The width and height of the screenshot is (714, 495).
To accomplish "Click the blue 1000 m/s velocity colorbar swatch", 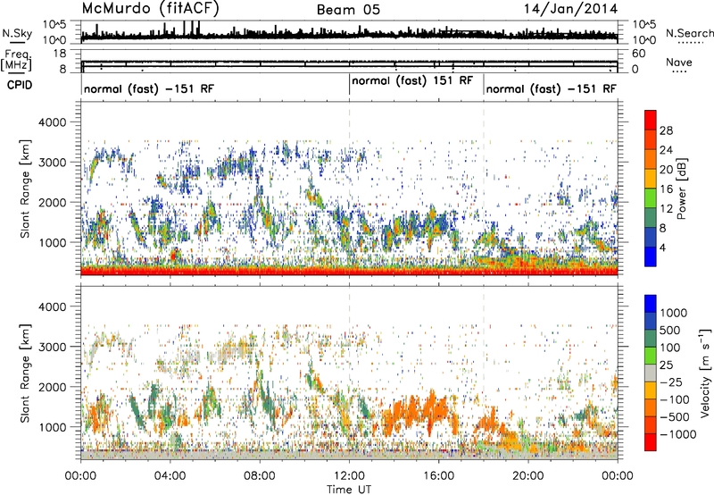I will pos(651,304).
